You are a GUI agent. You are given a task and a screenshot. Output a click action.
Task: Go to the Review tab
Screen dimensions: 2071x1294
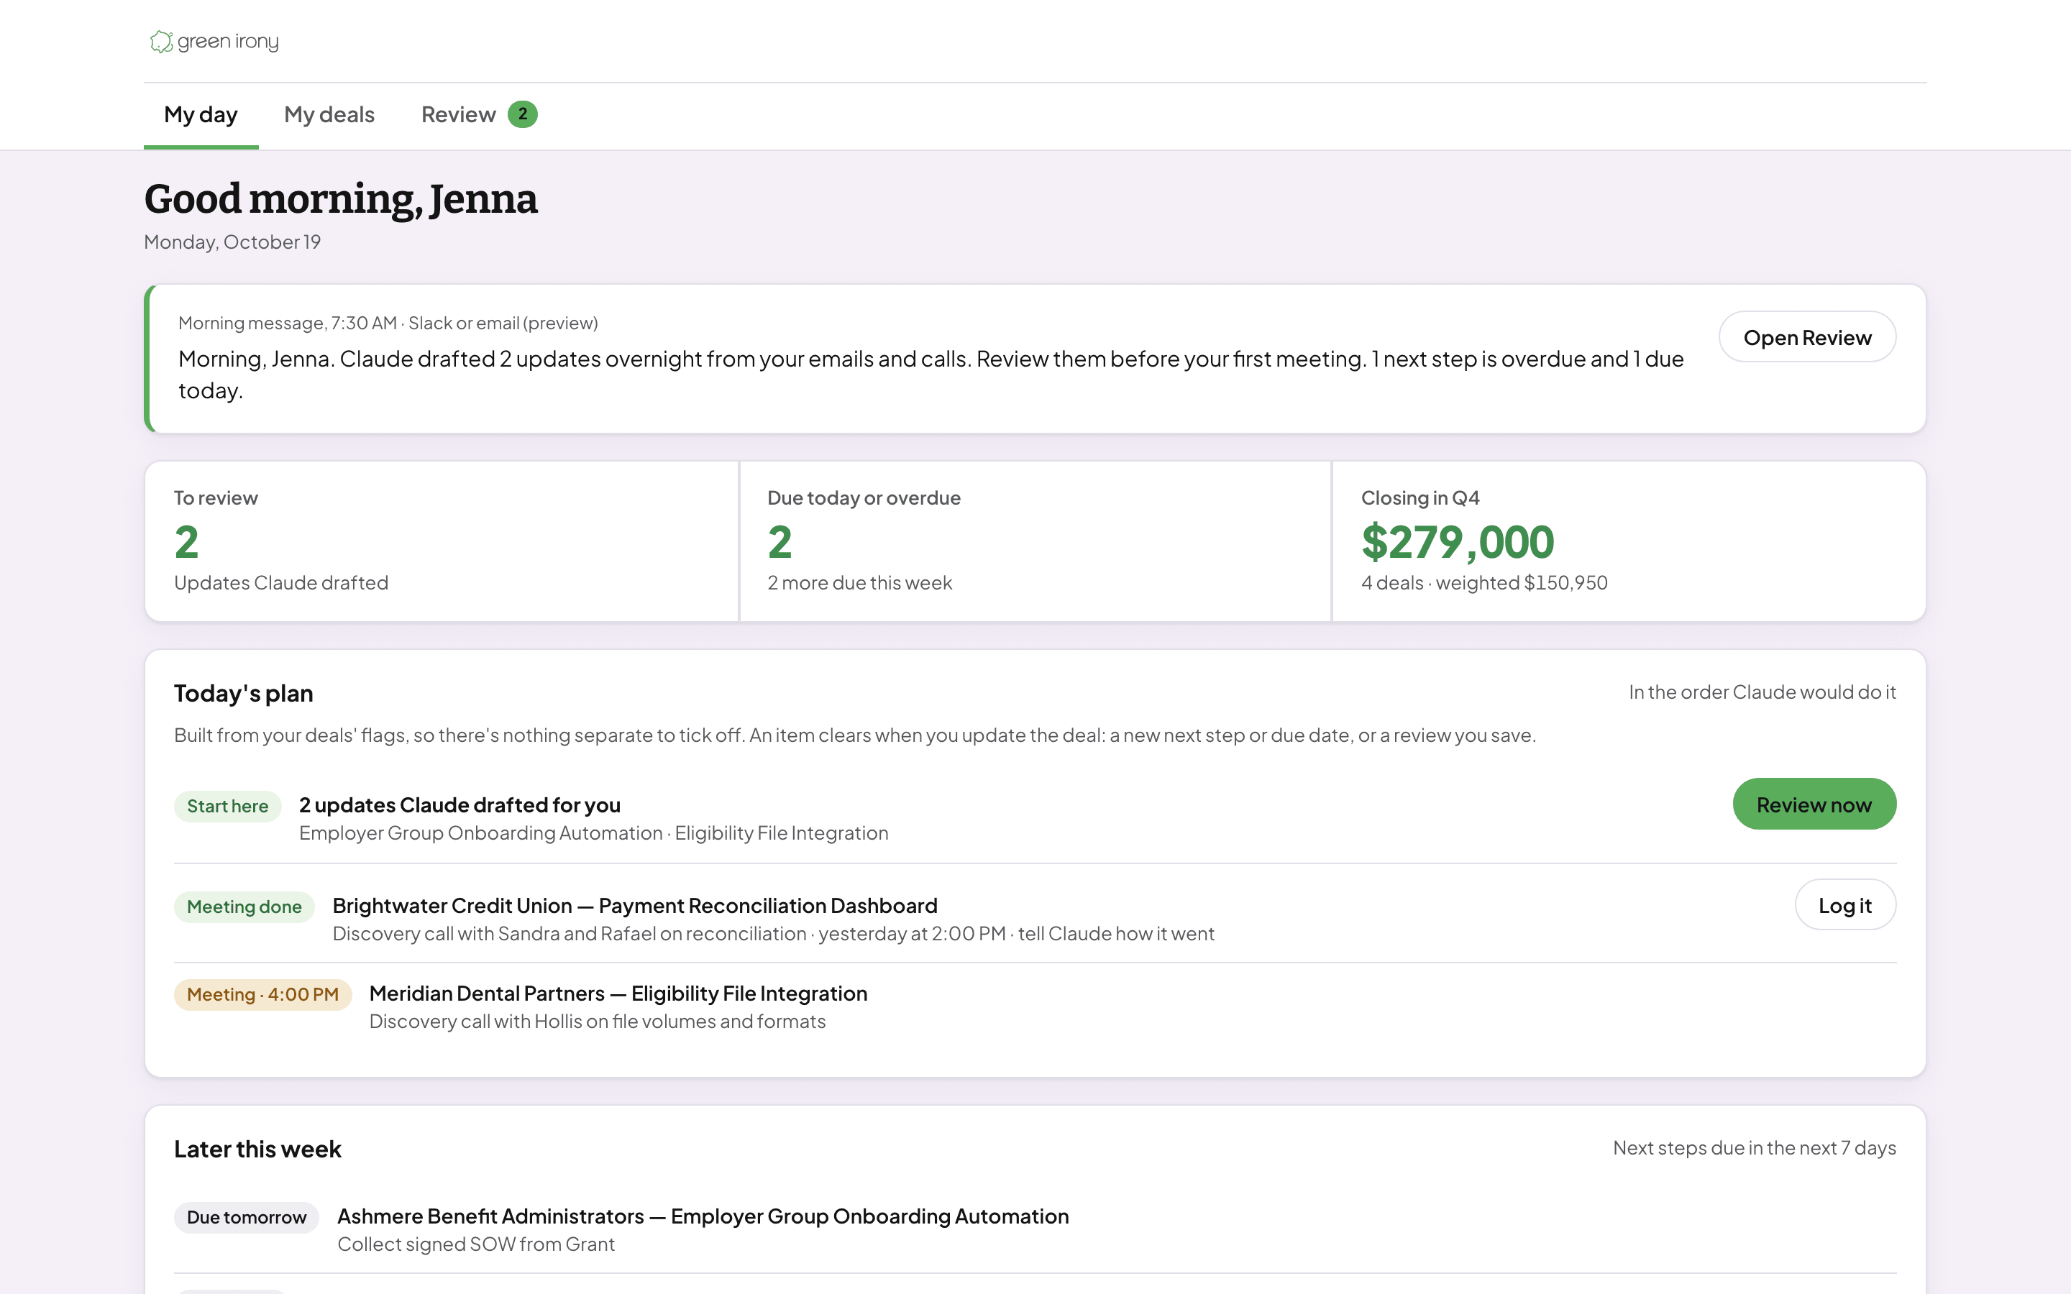click(478, 115)
